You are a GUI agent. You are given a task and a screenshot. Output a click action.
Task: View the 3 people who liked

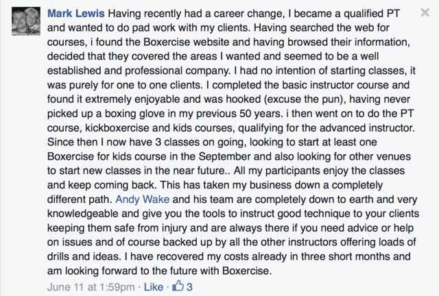pyautogui.click(x=189, y=287)
